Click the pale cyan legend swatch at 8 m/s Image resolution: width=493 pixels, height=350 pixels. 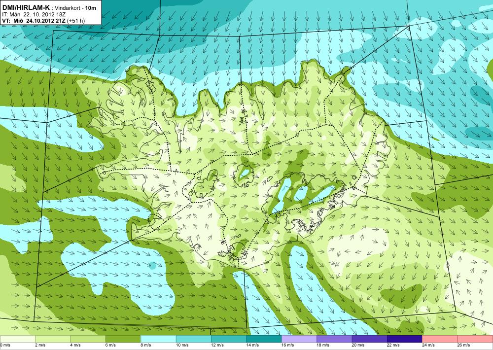(x=158, y=339)
